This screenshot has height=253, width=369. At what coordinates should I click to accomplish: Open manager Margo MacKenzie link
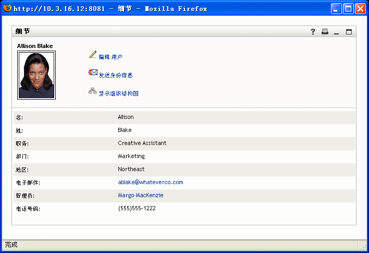141,195
